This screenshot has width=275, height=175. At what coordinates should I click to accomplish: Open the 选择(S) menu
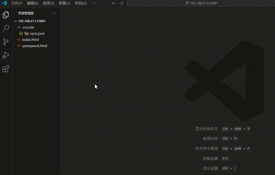pos(48,3)
